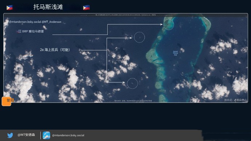Click the Twitter bird icon
Image resolution: width=251 pixels, height=141 pixels.
pos(10,136)
